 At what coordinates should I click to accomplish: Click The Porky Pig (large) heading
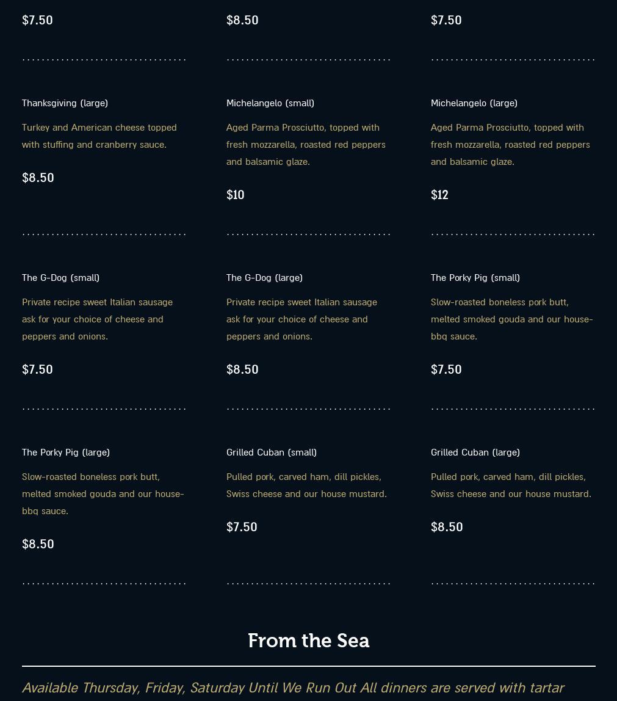[x=66, y=452]
